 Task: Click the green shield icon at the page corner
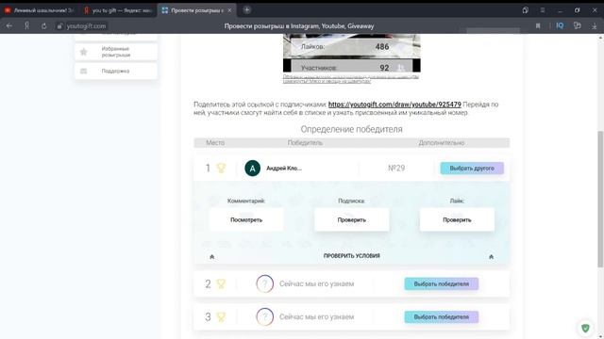tap(585, 328)
